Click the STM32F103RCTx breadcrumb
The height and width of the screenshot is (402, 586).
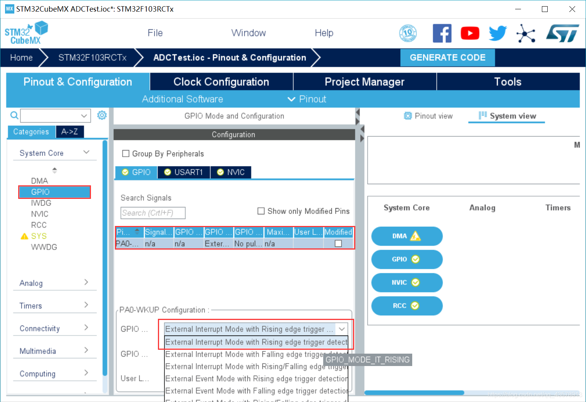pyautogui.click(x=93, y=58)
